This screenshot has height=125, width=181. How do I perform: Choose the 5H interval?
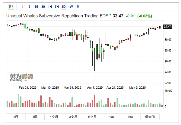click(57, 7)
